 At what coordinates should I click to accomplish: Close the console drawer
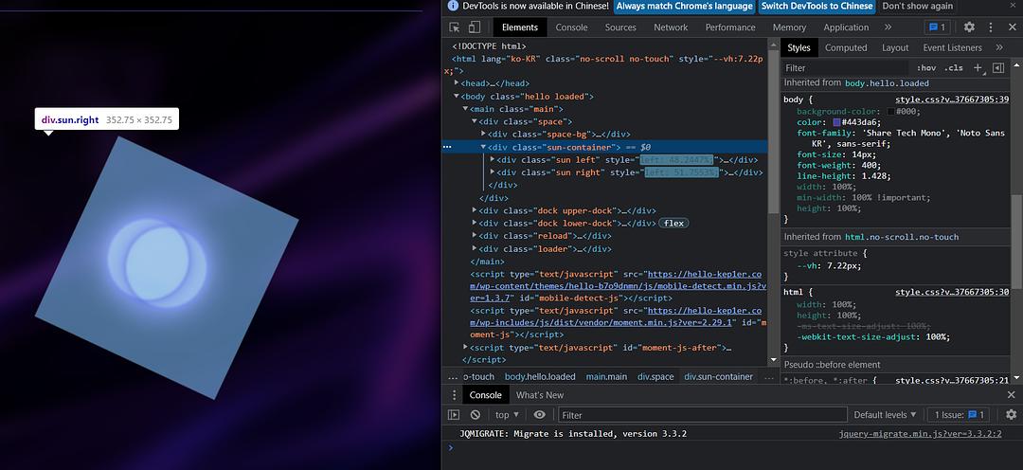pos(1012,395)
